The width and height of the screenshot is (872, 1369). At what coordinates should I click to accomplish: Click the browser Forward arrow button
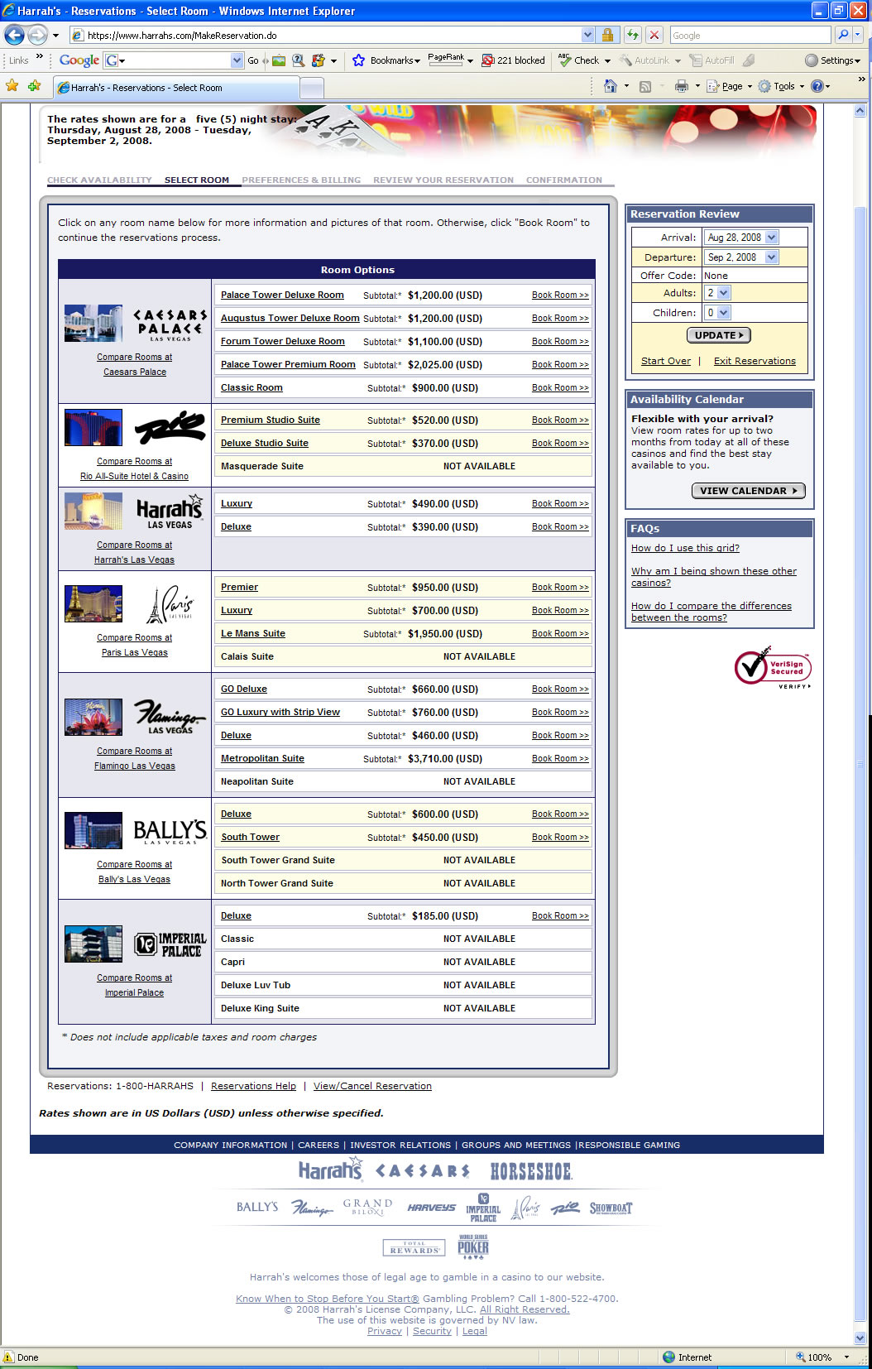click(37, 35)
